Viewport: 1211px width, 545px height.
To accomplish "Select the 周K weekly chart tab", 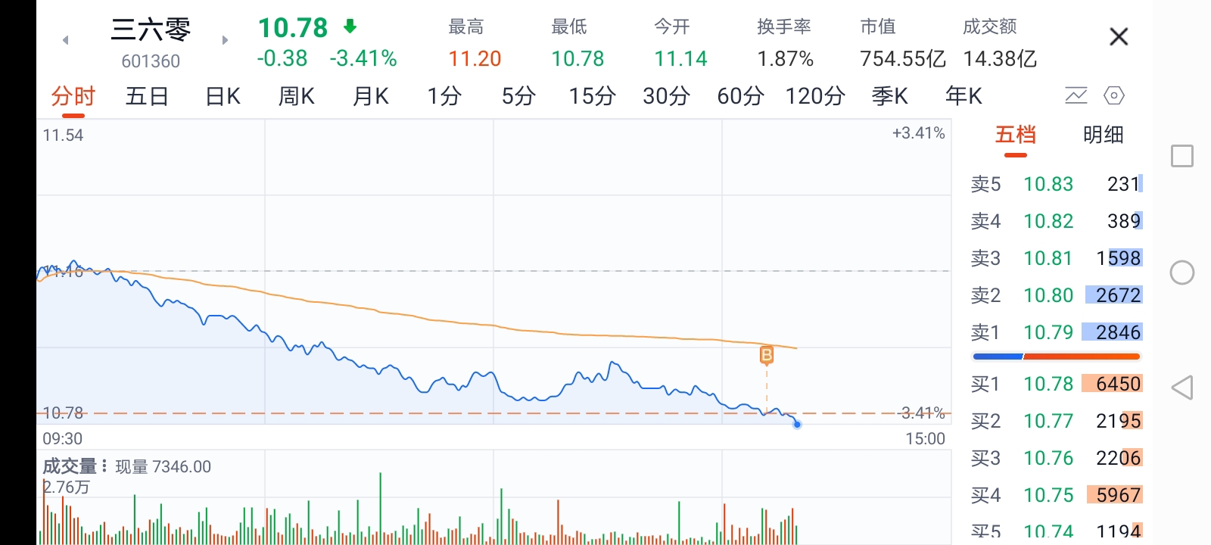I will [x=296, y=97].
